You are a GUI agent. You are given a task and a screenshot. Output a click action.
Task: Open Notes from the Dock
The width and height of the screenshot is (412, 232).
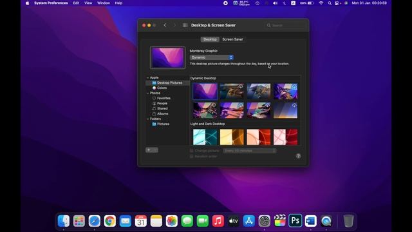tap(156, 220)
